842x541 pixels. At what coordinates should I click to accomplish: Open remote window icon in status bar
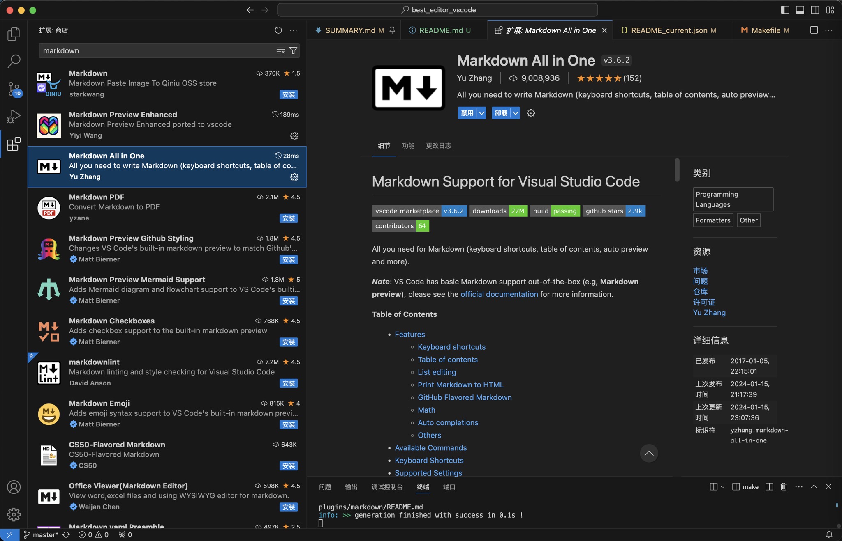[x=10, y=534]
